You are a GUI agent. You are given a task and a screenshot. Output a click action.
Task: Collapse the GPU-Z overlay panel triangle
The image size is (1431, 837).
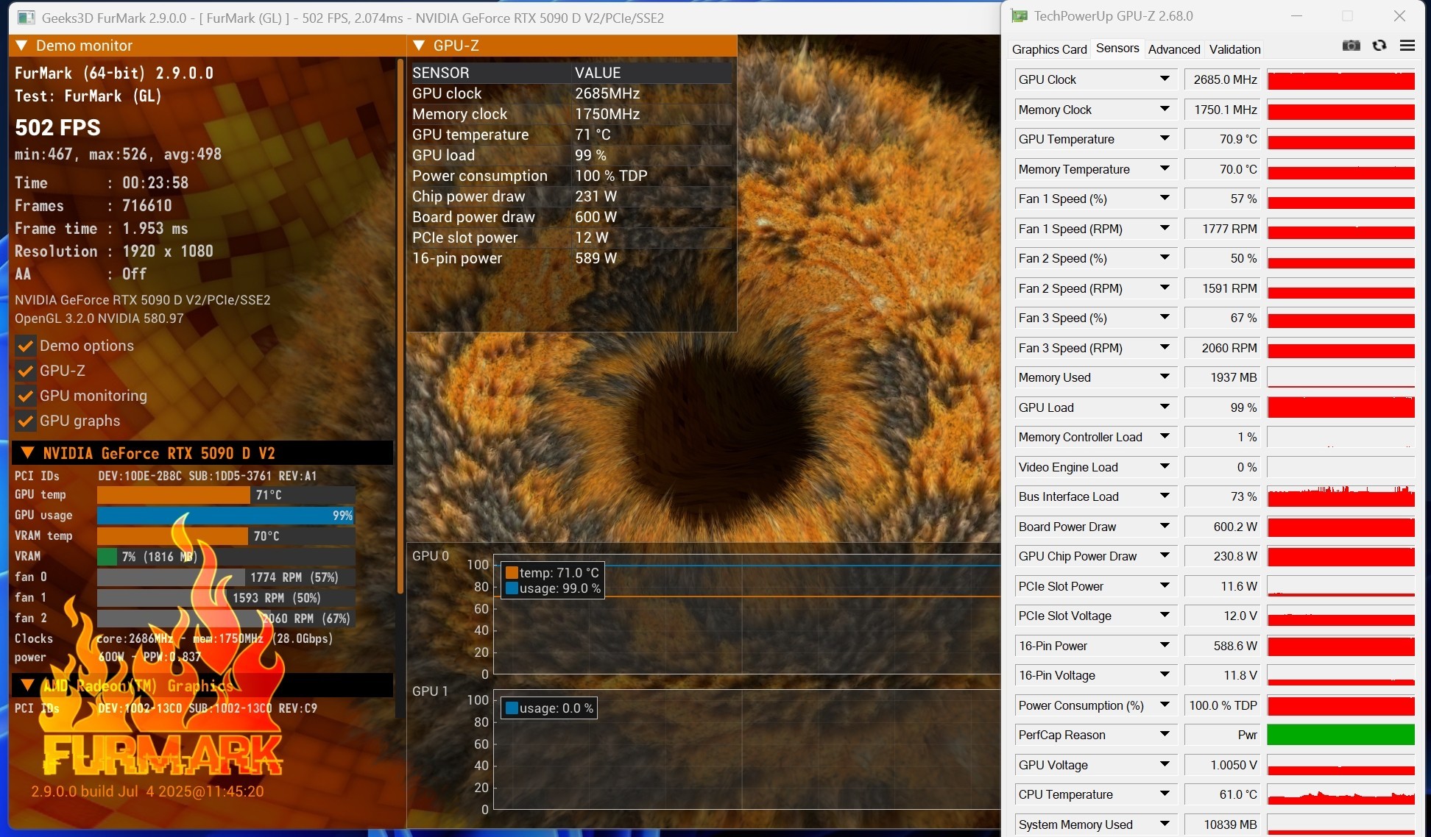point(420,45)
